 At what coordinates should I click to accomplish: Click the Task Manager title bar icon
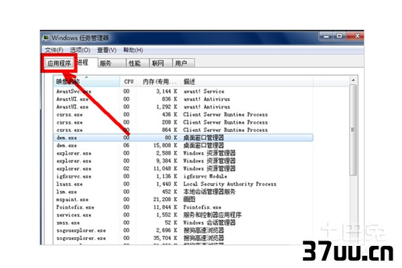46,38
